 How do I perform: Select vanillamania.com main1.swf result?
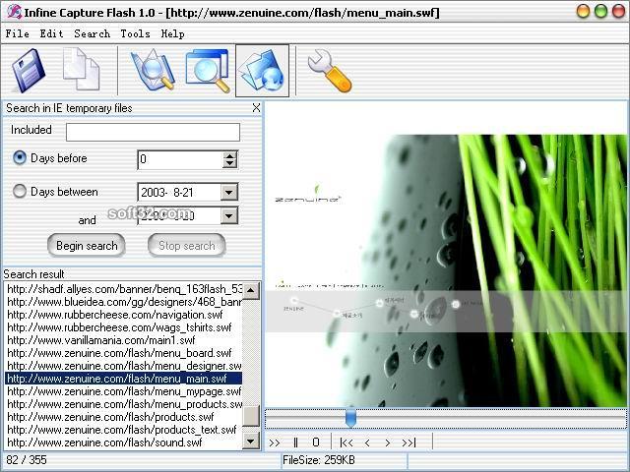124,340
